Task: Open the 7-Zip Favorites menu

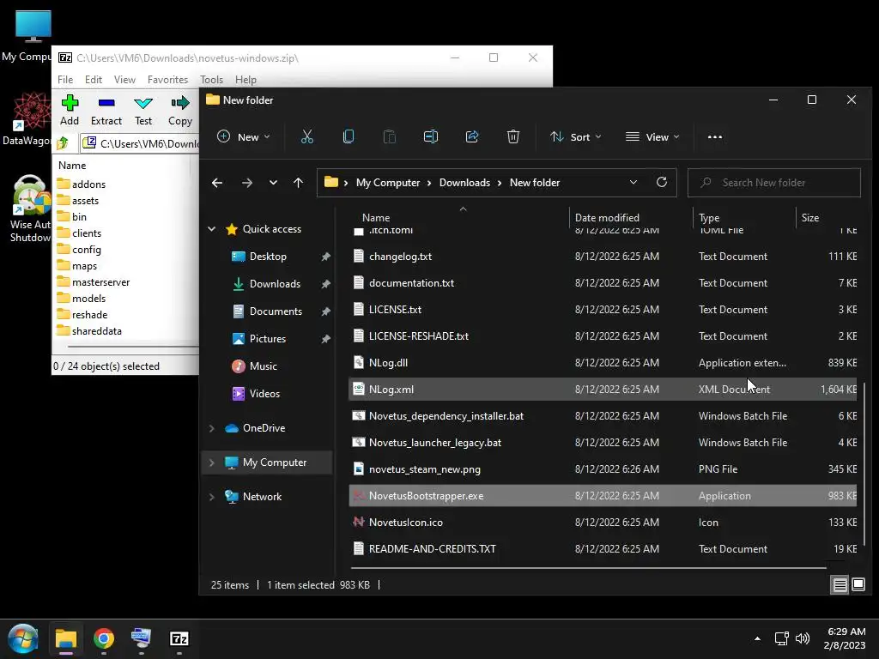Action: tap(167, 80)
